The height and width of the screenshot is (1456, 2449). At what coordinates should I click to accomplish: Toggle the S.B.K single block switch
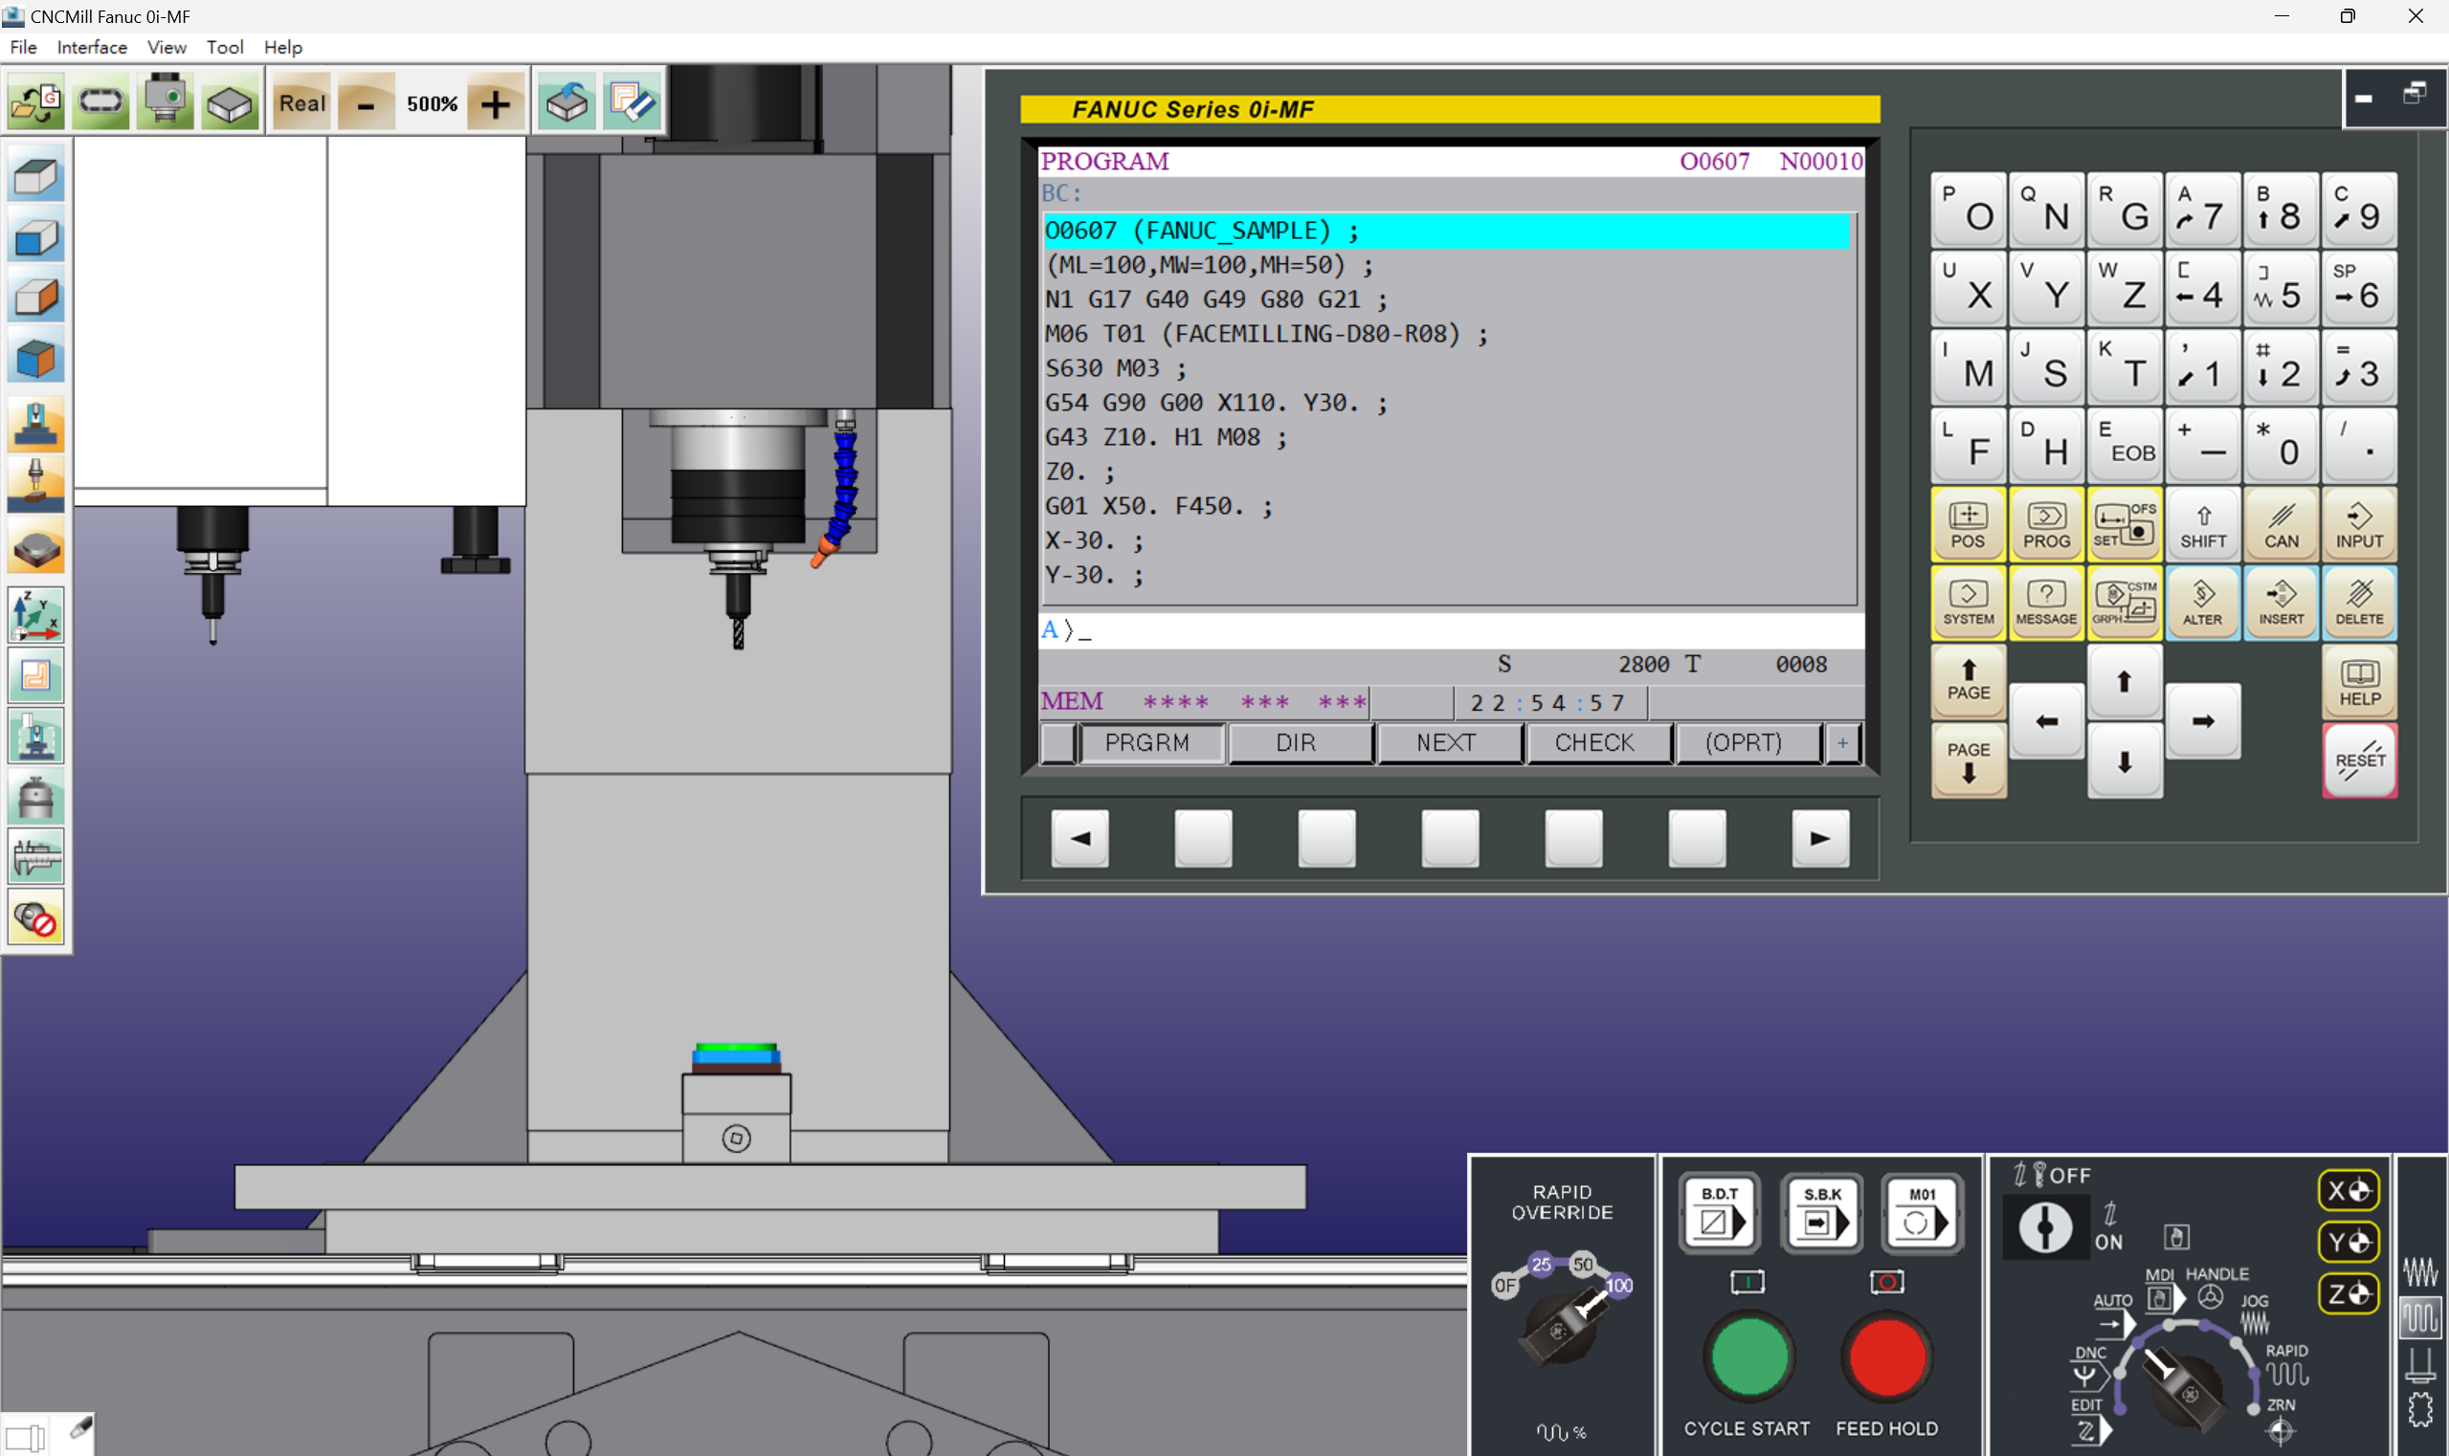1823,1213
